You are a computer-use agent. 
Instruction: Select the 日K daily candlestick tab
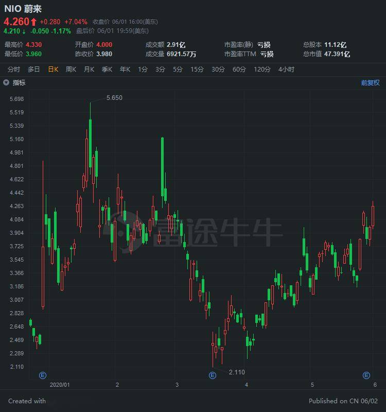click(53, 70)
